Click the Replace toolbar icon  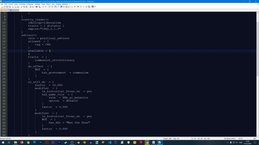click(40, 7)
